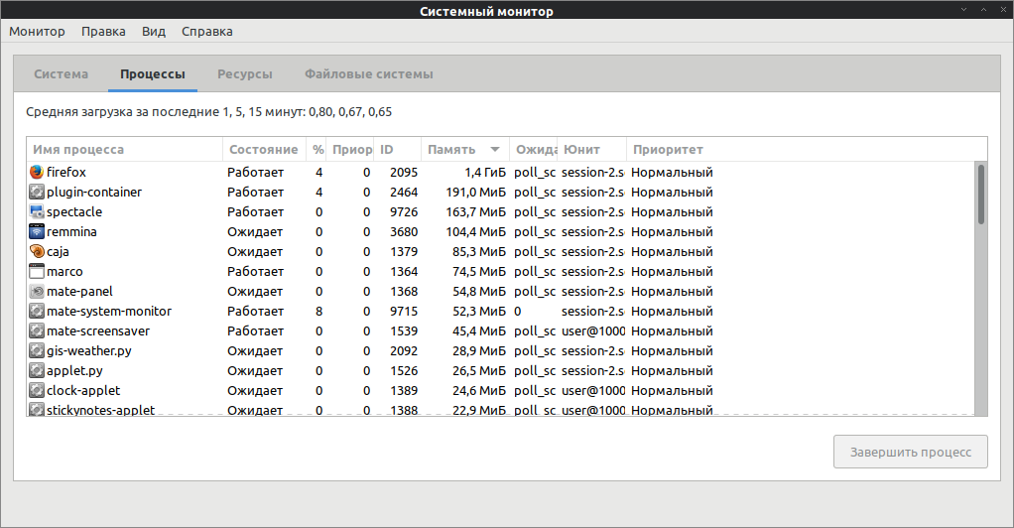Sort by Ожида column header
The image size is (1014, 528).
tap(534, 150)
